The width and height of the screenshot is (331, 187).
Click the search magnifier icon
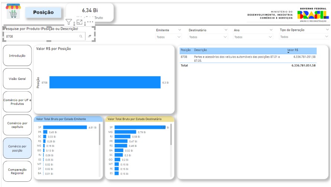[x=81, y=37]
